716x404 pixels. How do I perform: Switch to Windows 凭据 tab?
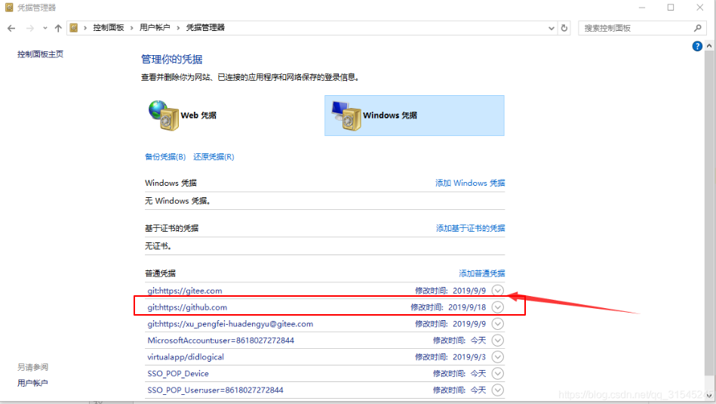[414, 116]
